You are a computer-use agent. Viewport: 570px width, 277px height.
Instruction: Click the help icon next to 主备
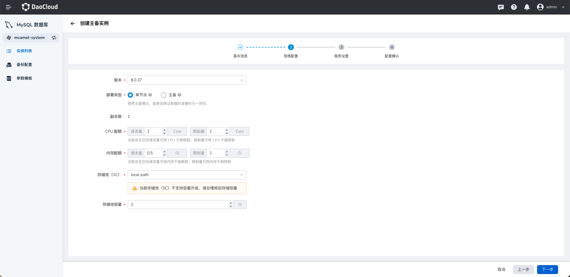point(179,95)
